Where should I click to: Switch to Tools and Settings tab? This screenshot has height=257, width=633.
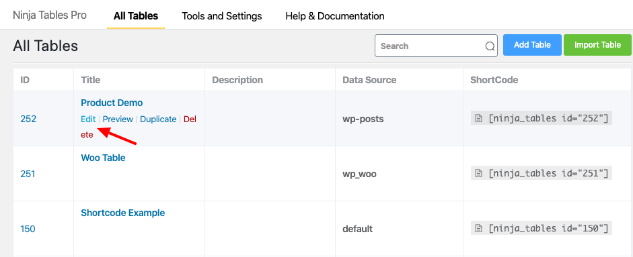point(221,16)
